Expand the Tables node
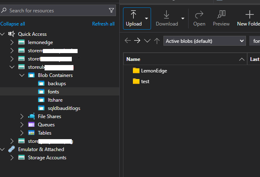Image resolution: width=260 pixels, height=177 pixels. (22, 133)
